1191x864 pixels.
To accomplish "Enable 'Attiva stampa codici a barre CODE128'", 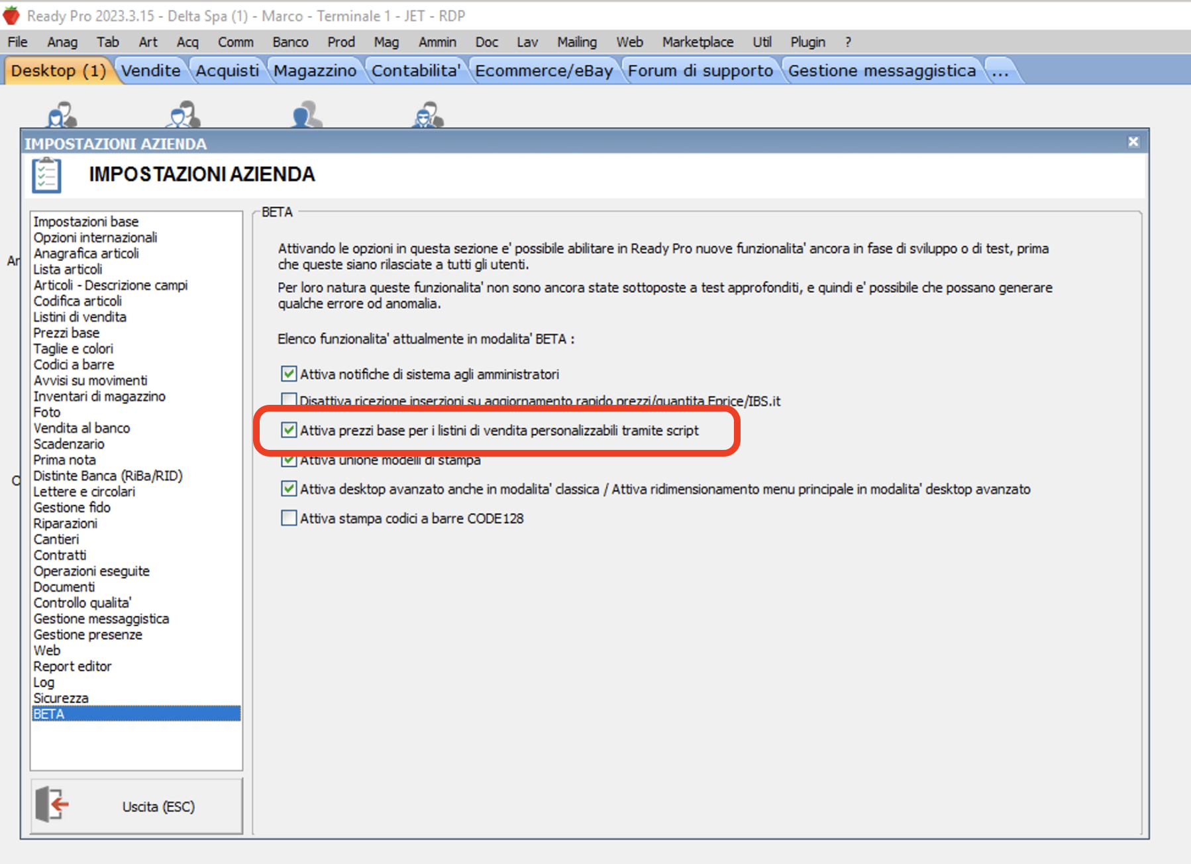I will 289,518.
